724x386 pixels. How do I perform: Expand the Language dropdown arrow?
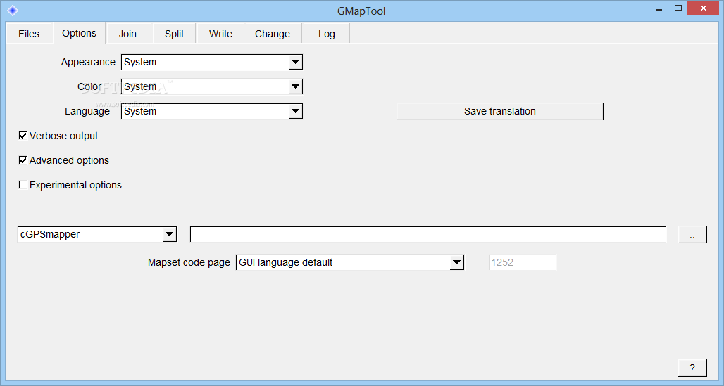click(295, 111)
